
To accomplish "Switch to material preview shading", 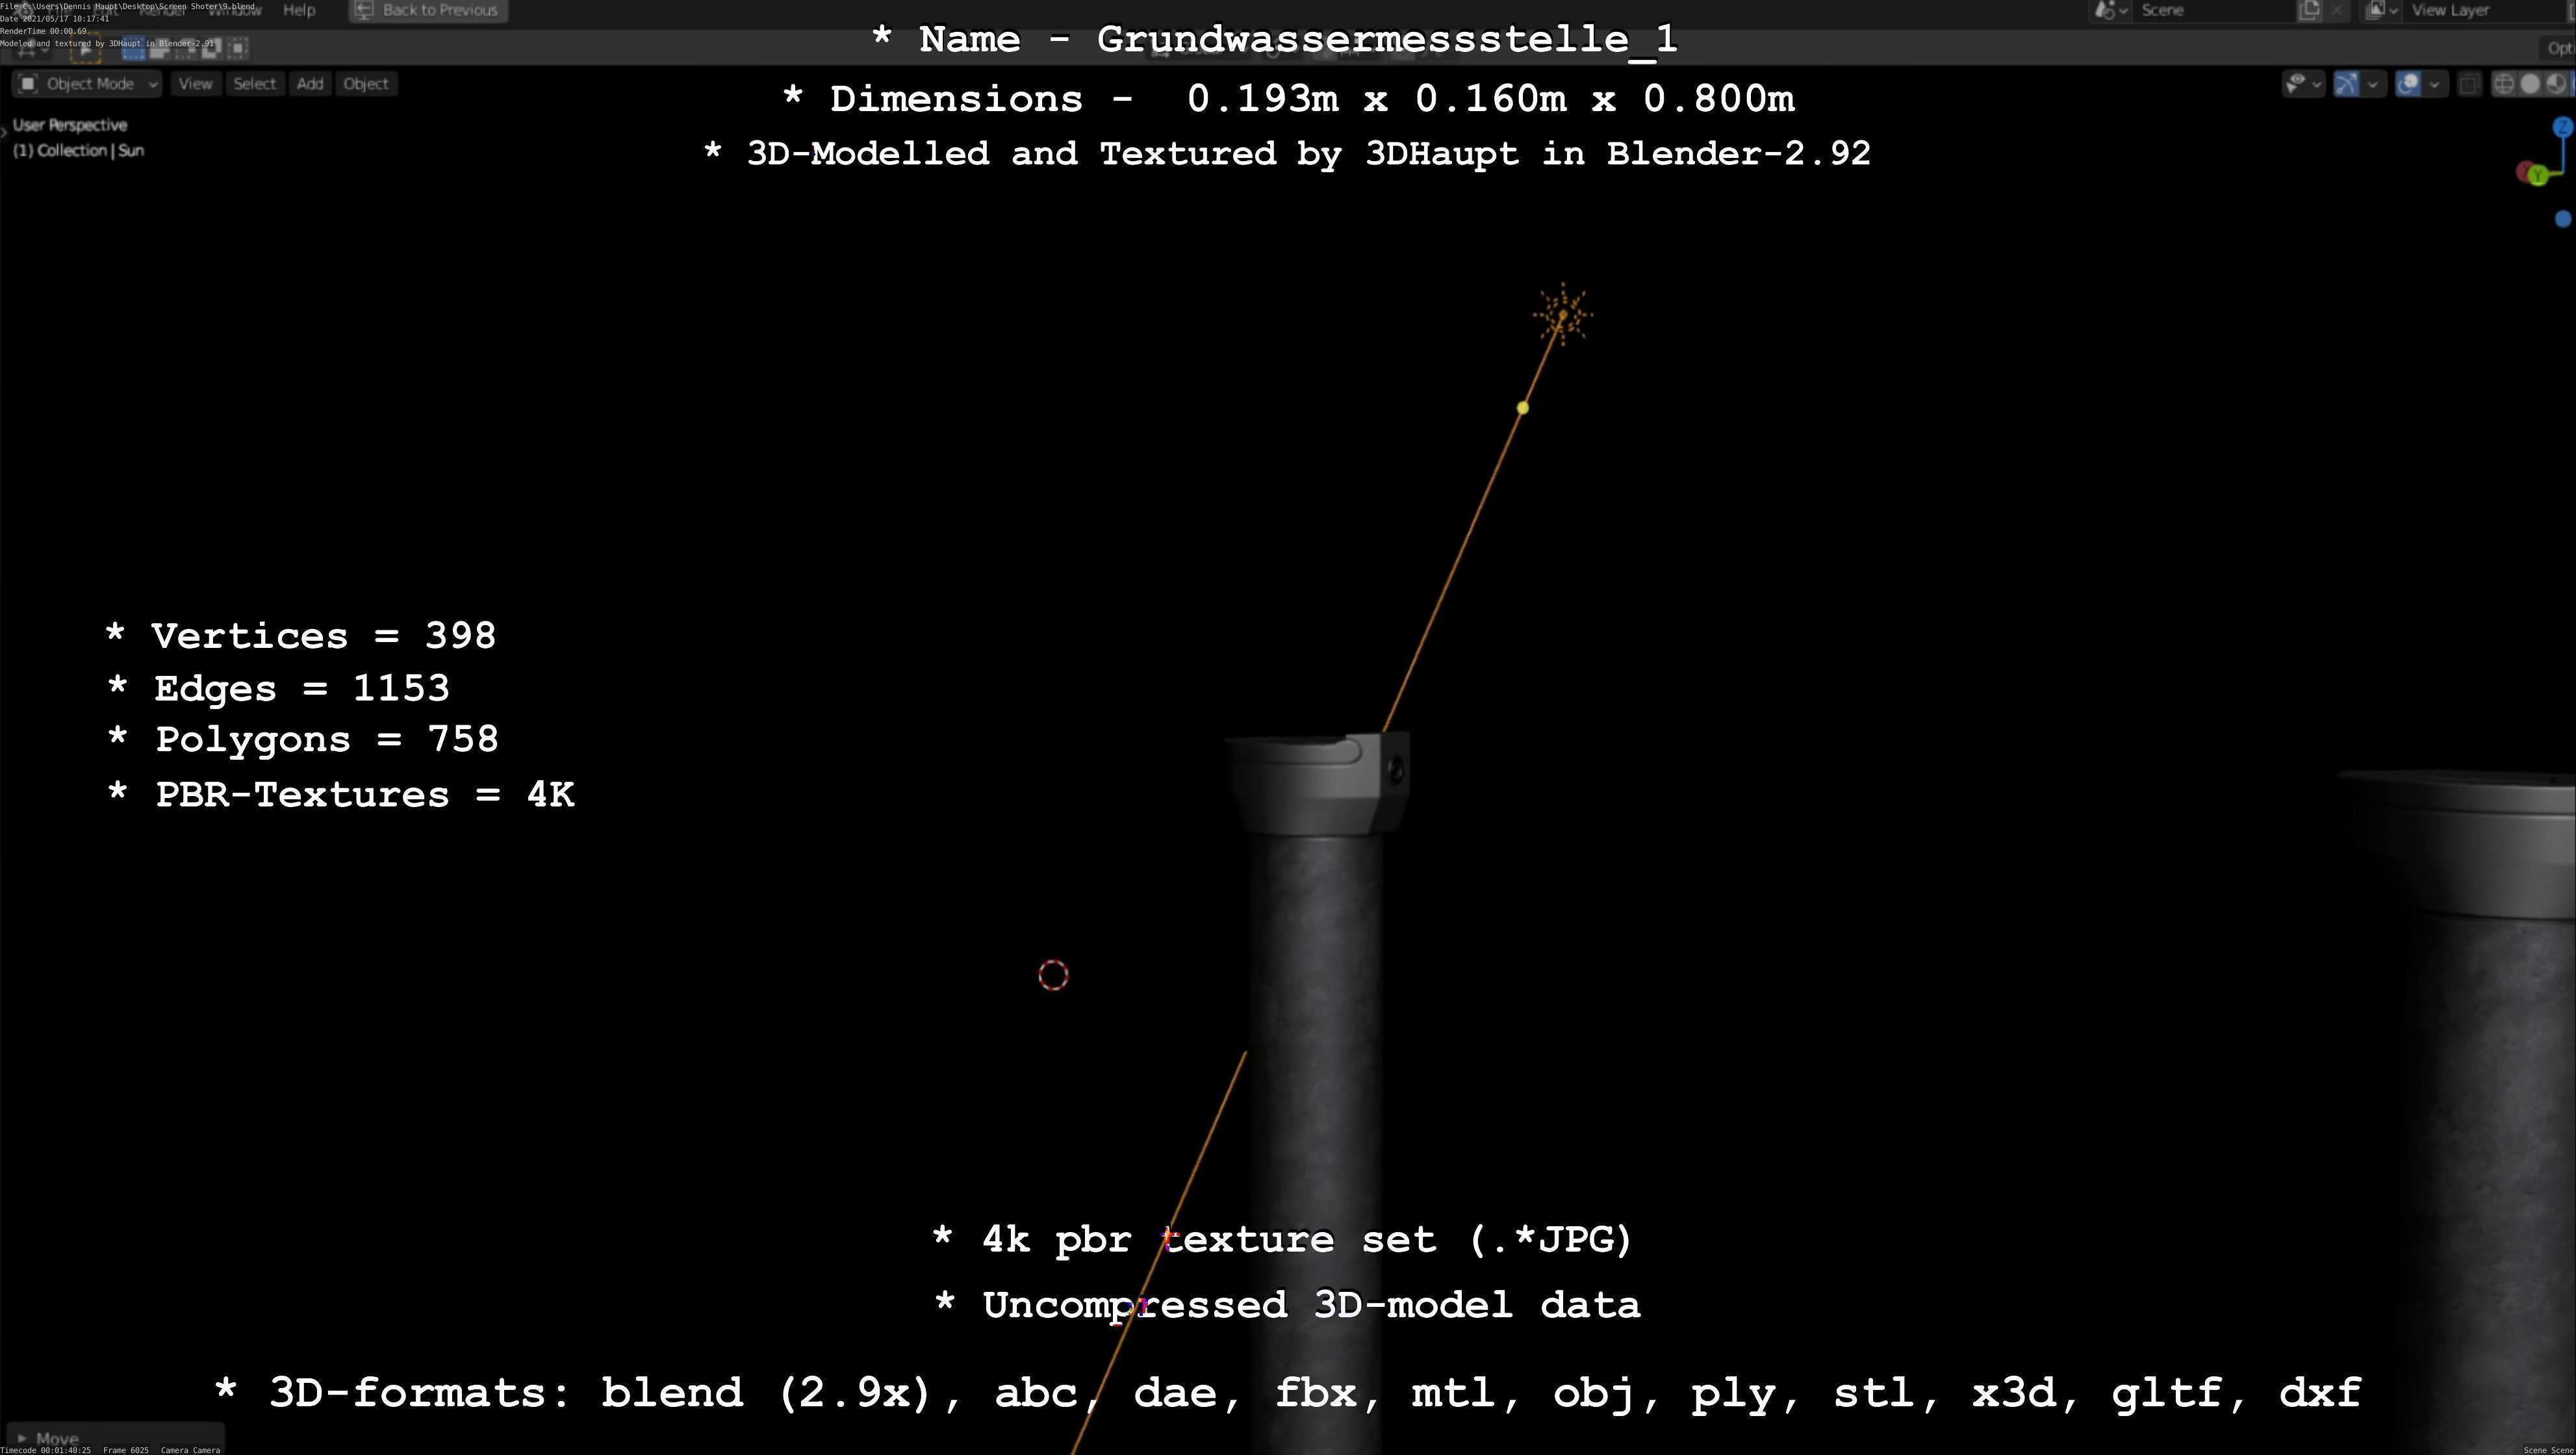I will click(x=2555, y=84).
